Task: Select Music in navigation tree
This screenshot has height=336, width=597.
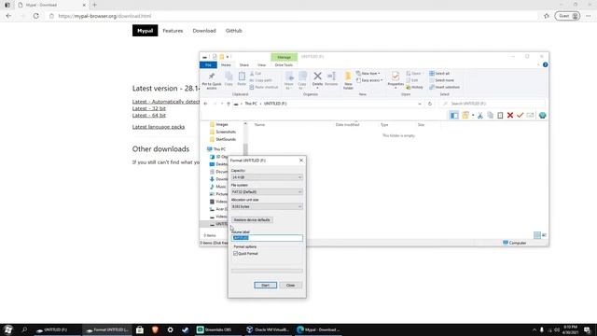Action: pyautogui.click(x=217, y=187)
